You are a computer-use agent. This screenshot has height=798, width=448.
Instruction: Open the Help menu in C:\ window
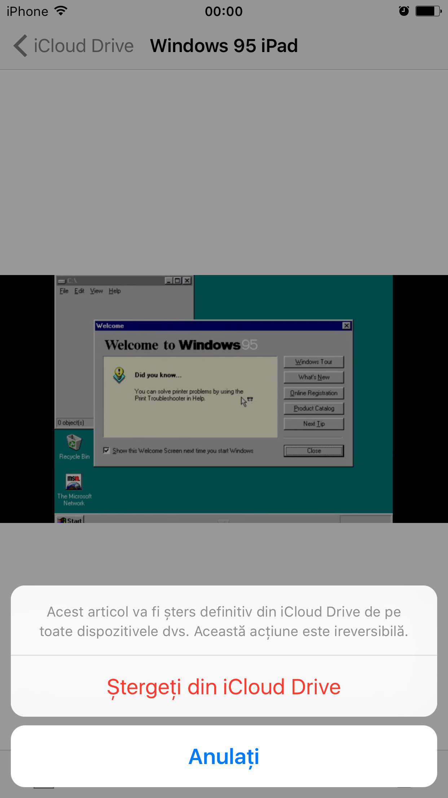tap(115, 291)
